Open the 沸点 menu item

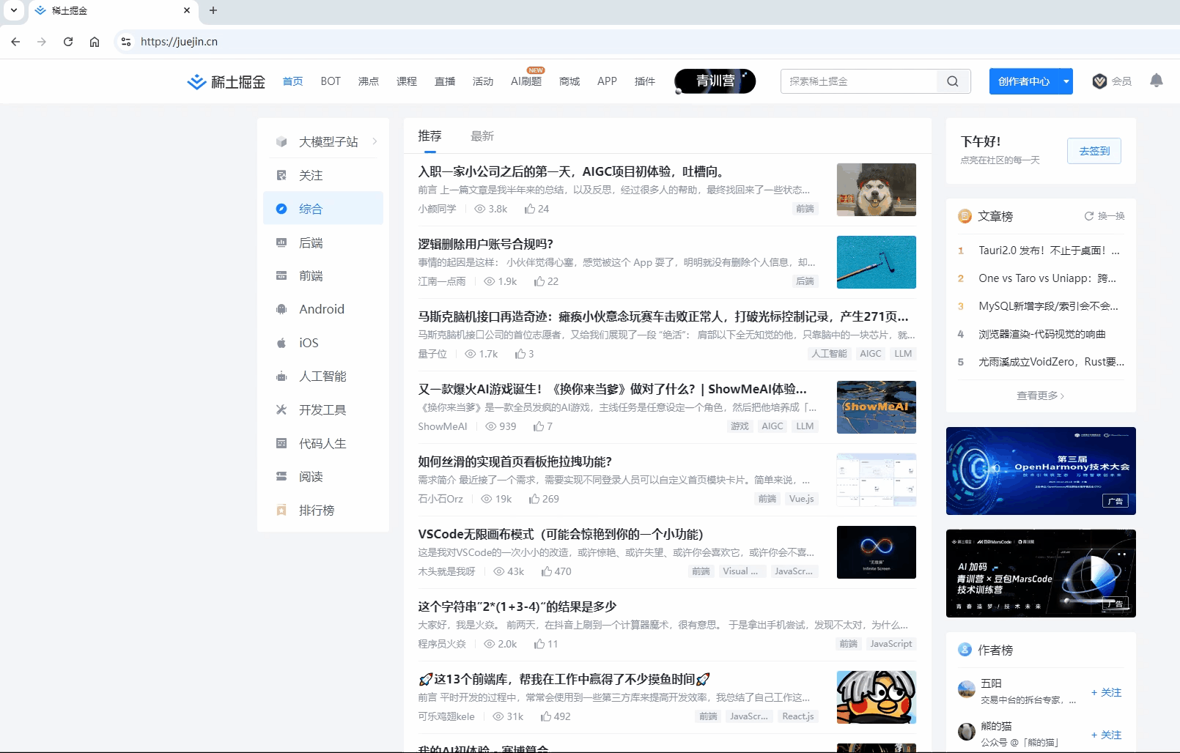click(369, 81)
